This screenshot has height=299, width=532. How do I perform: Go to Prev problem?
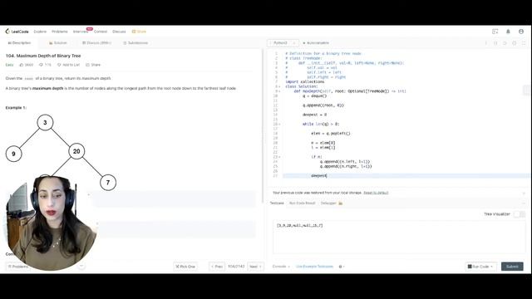[217, 267]
